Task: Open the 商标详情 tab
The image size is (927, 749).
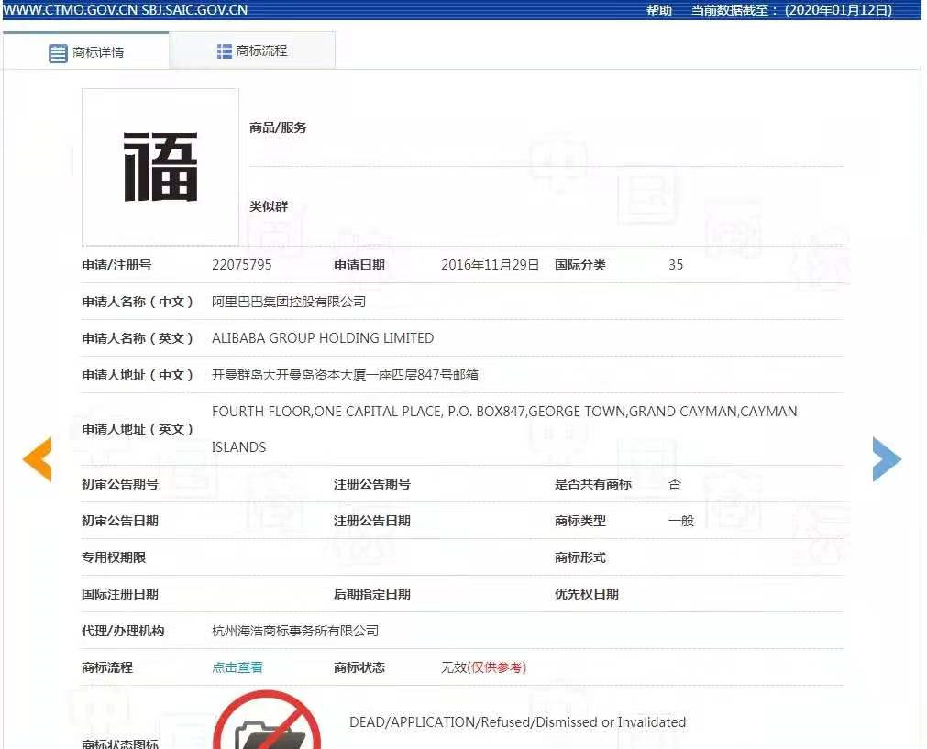Action: click(86, 52)
